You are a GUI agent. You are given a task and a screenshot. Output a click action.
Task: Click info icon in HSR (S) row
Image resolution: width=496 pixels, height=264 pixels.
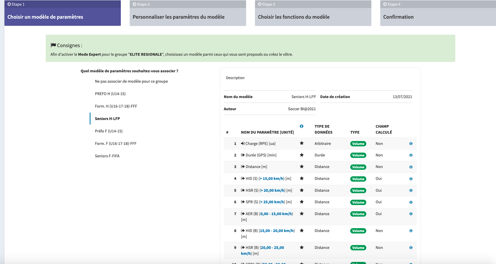click(411, 191)
